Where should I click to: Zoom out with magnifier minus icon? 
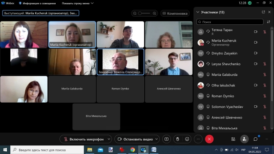(135, 13)
